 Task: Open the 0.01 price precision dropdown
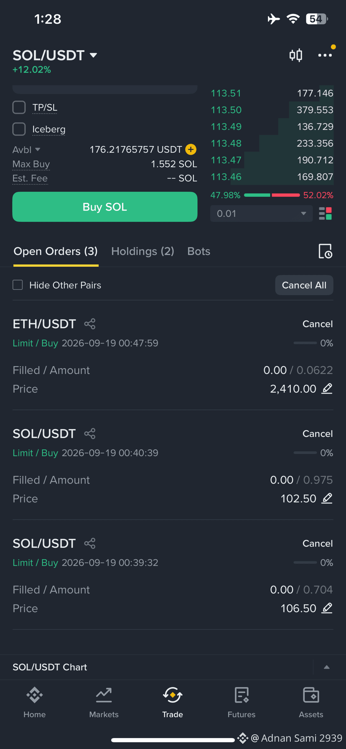[261, 214]
